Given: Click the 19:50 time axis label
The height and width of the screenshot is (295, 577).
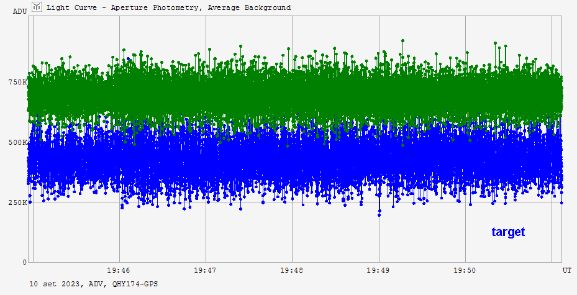Looking at the screenshot, I should tap(465, 270).
